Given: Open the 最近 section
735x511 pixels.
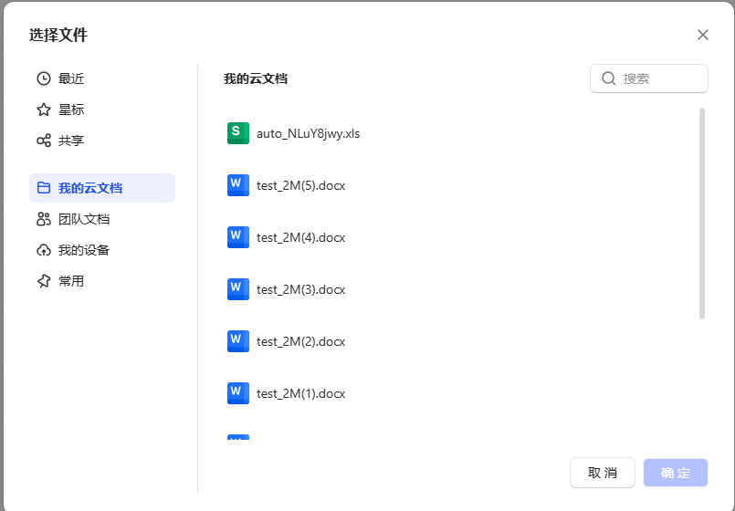Looking at the screenshot, I should point(71,78).
